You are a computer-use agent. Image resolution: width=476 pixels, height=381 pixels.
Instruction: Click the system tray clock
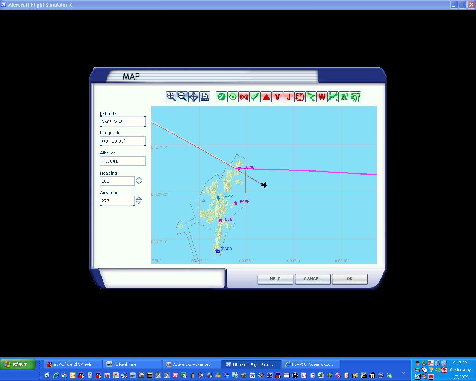[460, 370]
